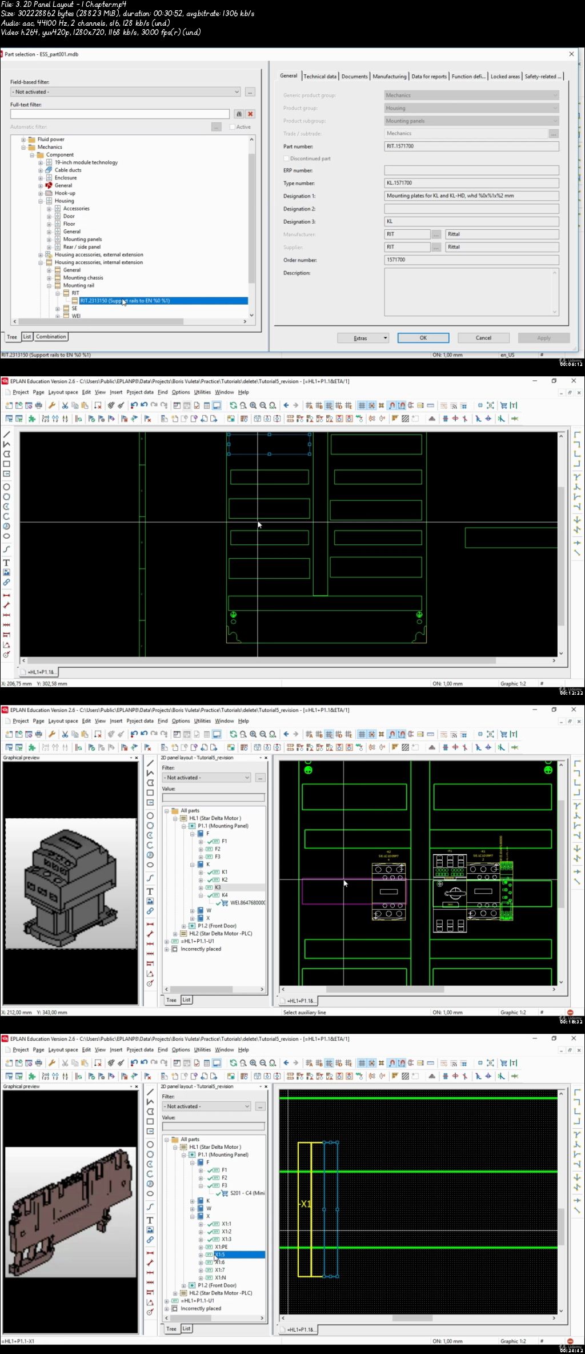Click ellipsis button beside Field-based filter
585x1354 pixels.
250,91
